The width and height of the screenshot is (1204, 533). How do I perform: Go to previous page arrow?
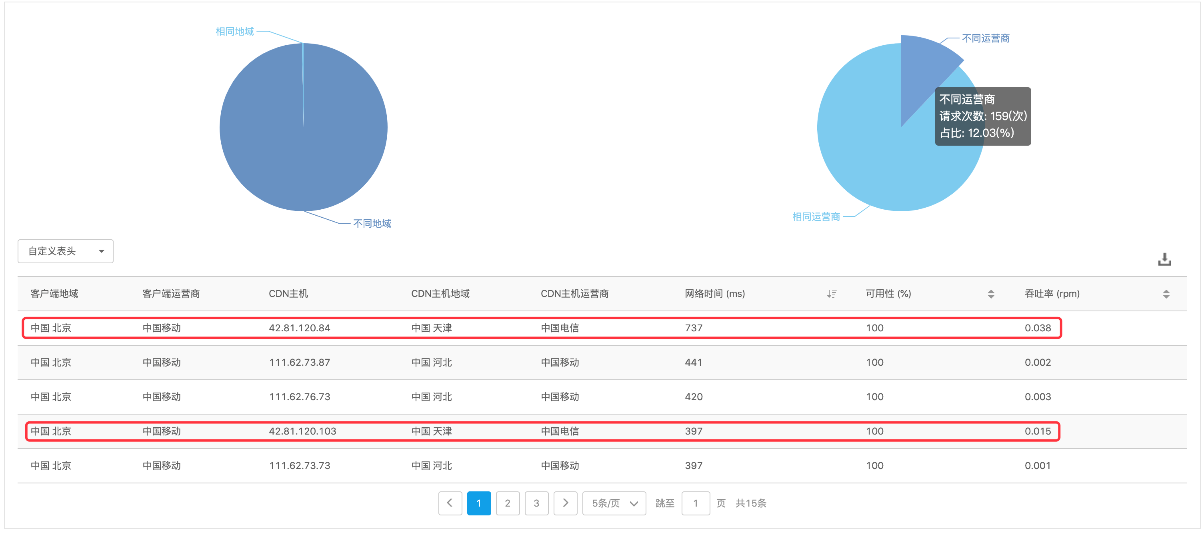[x=450, y=503]
